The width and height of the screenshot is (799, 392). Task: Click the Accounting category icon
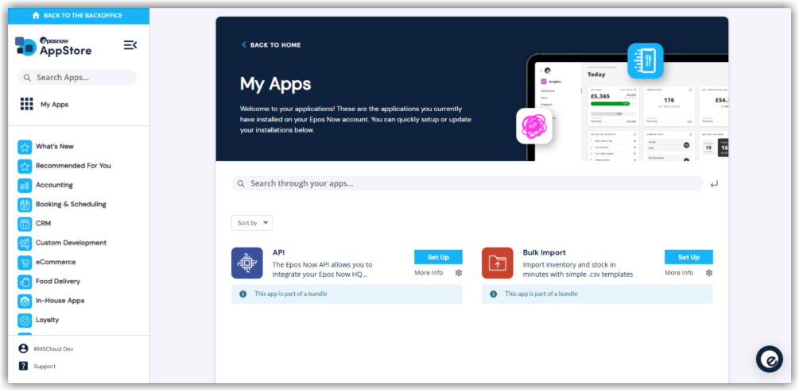click(25, 186)
